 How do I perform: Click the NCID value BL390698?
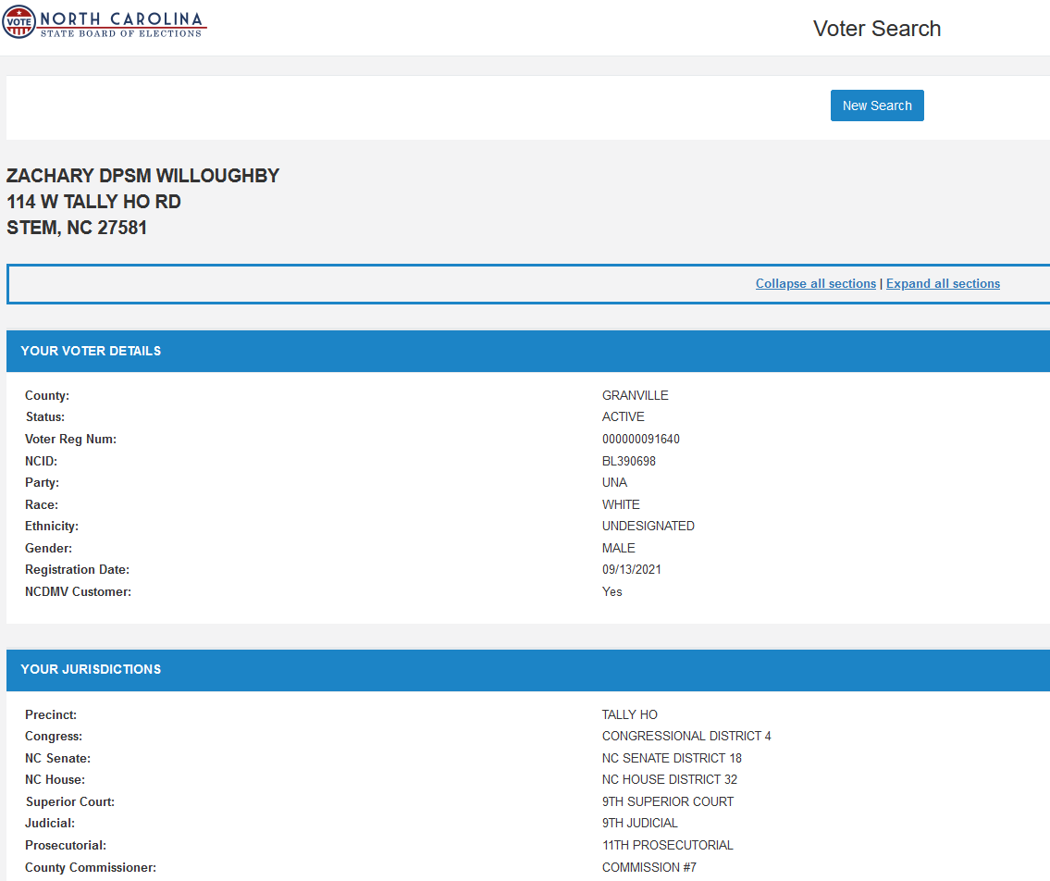tap(628, 461)
